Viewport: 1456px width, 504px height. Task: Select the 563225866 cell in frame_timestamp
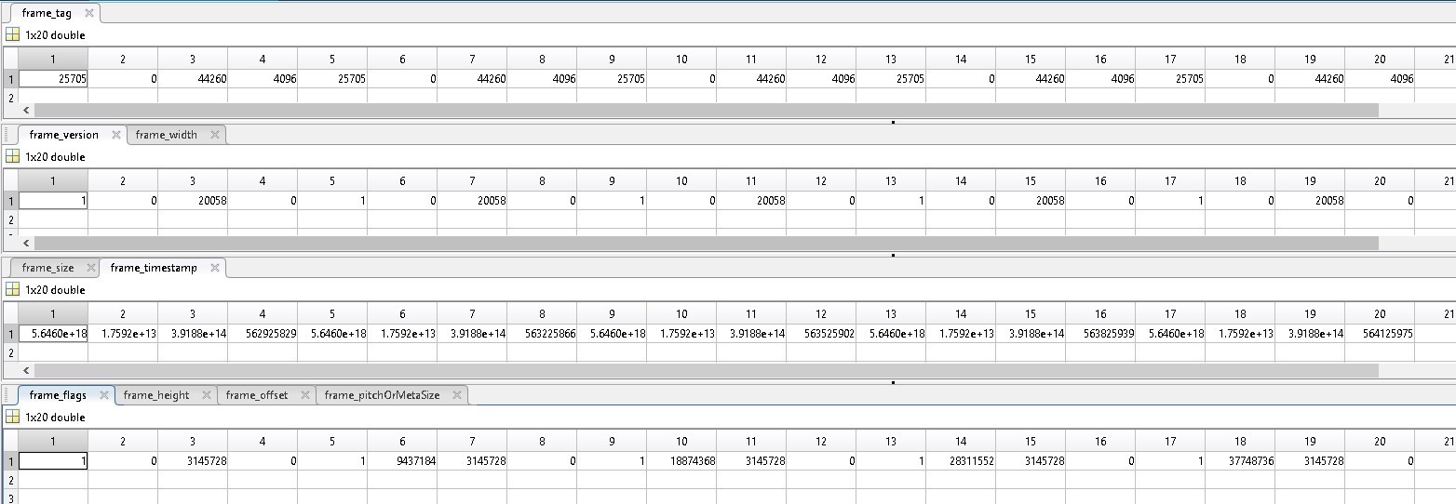(x=542, y=333)
